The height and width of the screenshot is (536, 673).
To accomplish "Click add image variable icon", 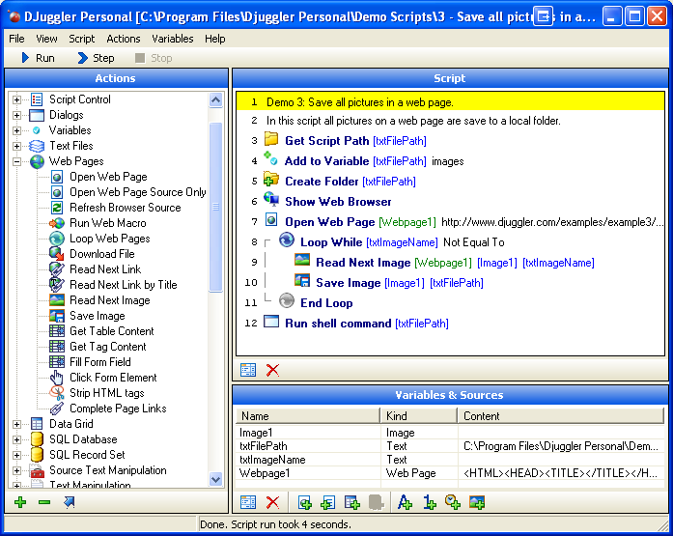I will [x=477, y=502].
